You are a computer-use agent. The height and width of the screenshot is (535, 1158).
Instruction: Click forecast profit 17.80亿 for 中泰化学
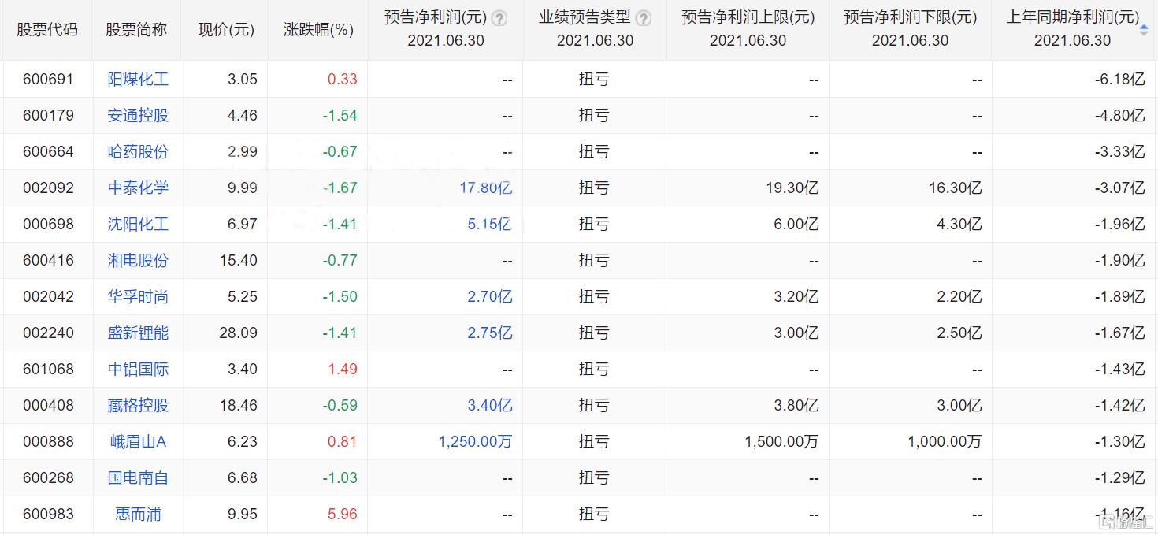point(486,188)
